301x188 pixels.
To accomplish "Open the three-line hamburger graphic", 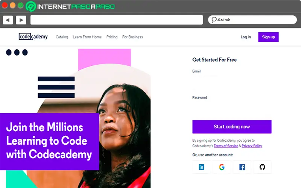I will (x=56, y=87).
